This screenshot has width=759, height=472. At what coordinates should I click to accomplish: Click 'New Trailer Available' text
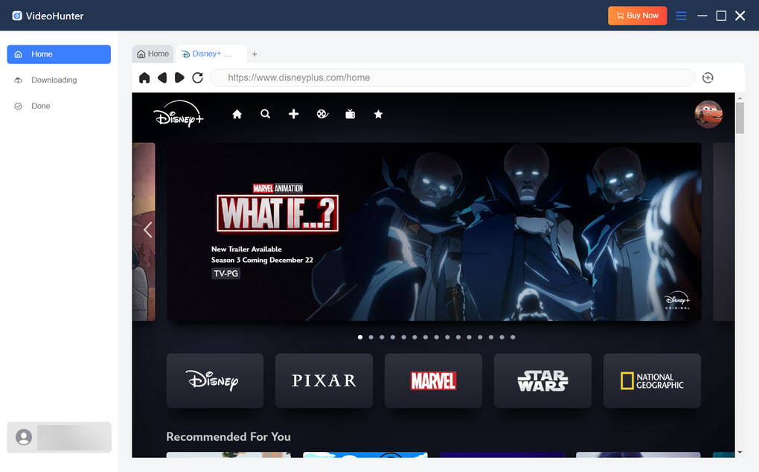click(x=246, y=249)
